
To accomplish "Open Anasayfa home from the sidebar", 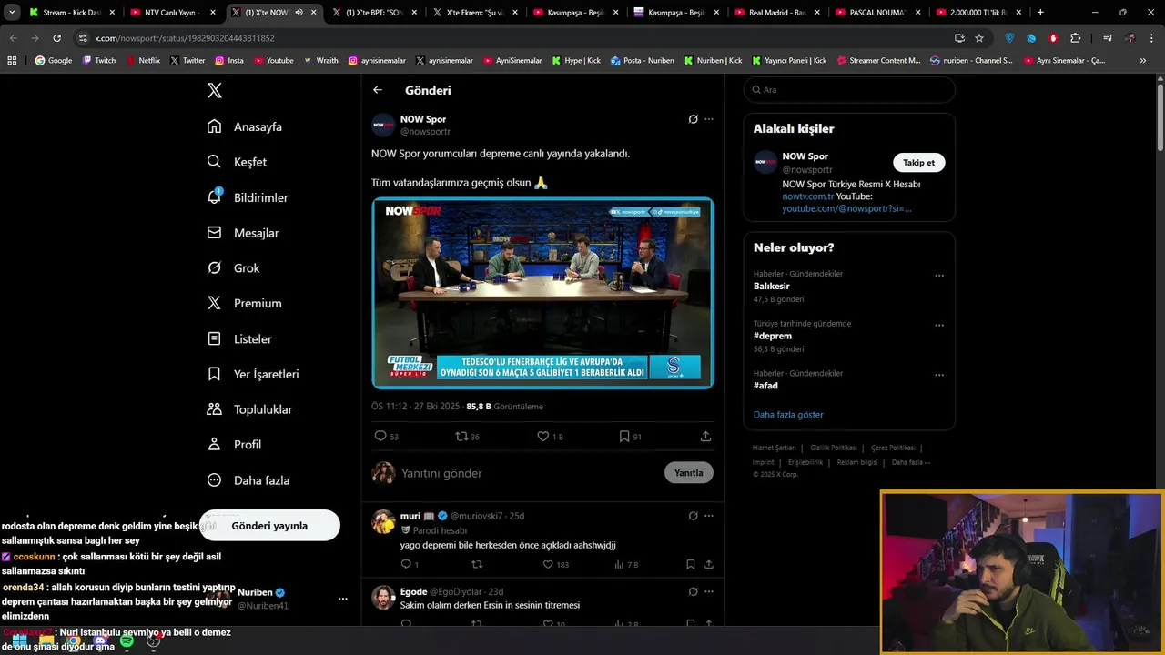I will [x=245, y=126].
